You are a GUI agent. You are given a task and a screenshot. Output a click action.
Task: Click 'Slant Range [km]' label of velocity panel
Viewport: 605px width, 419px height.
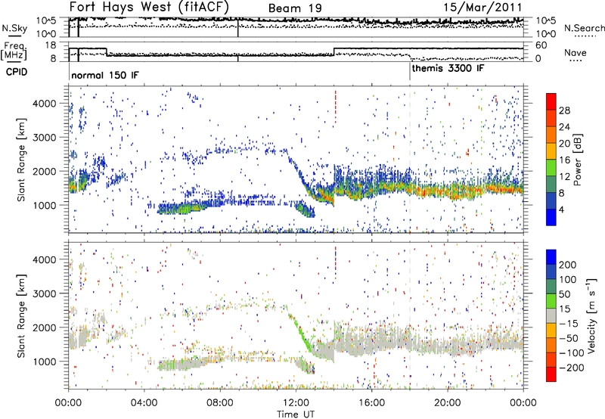tap(21, 315)
